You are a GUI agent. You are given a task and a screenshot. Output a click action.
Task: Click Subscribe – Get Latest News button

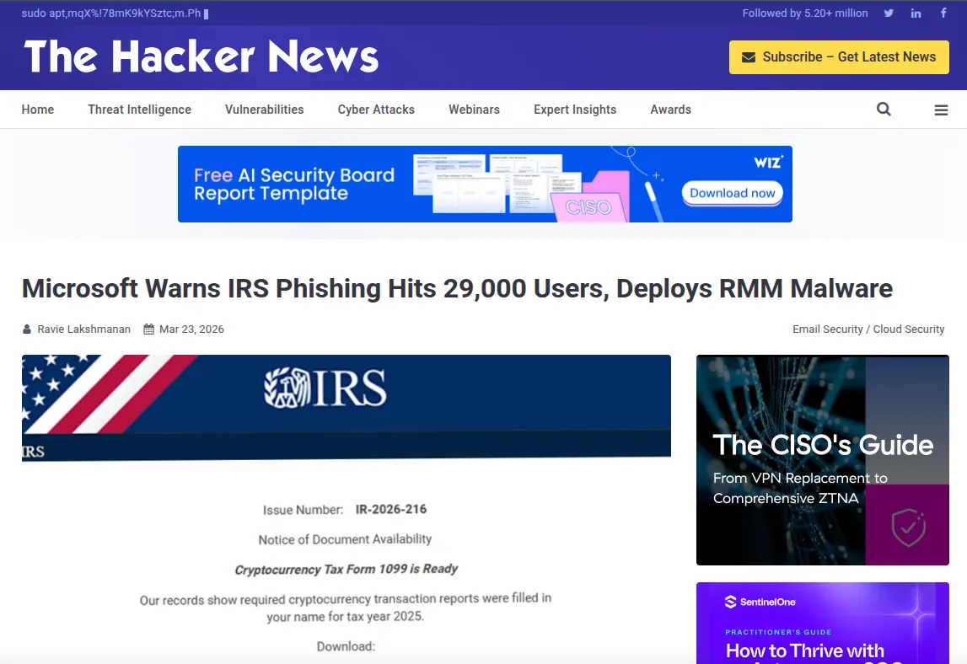tap(839, 57)
